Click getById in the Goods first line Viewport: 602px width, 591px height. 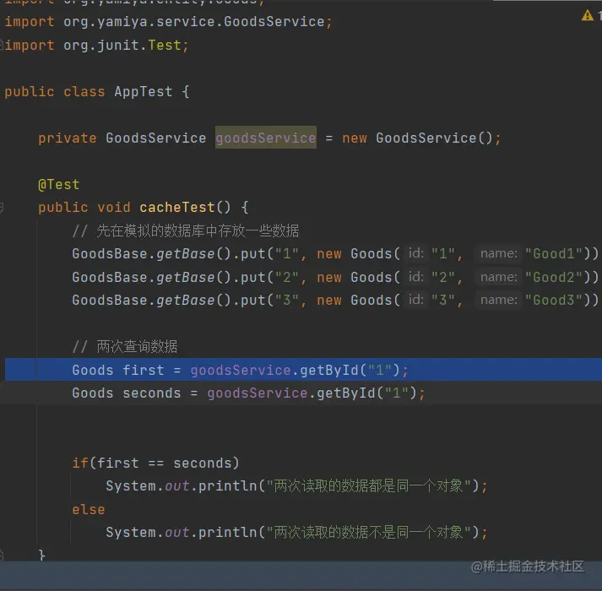[329, 370]
